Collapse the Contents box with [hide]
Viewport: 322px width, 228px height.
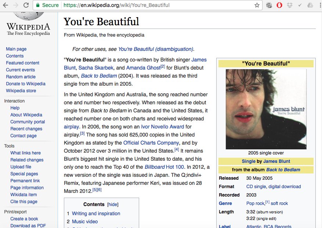click(113, 205)
